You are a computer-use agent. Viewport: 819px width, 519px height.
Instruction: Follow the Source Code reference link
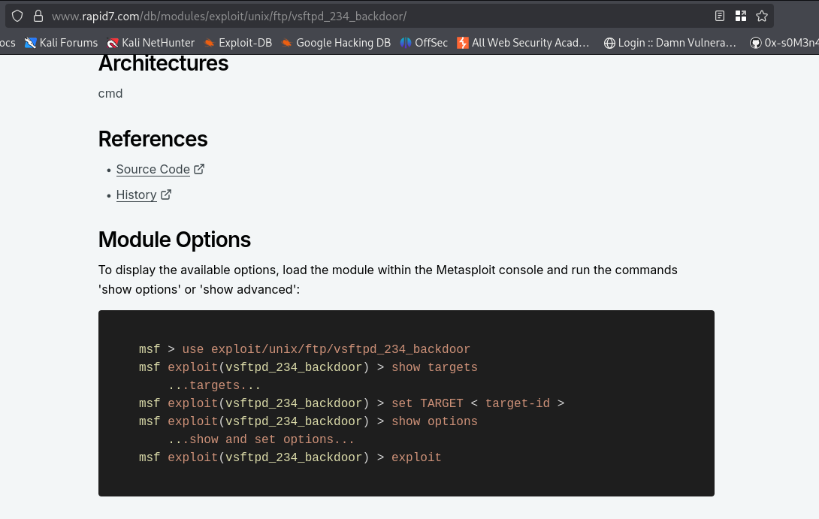[x=153, y=169]
